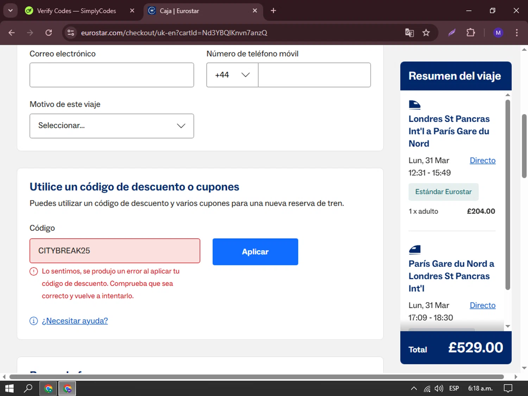
Task: Click the Aplicar button
Action: (x=255, y=252)
